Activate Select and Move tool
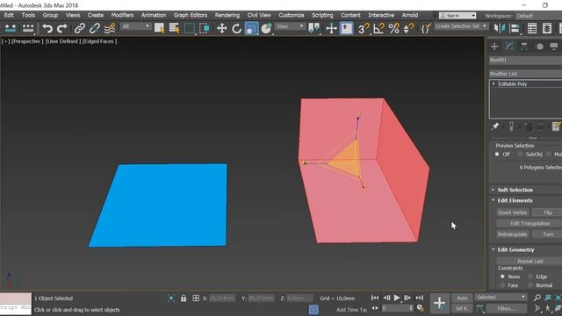The width and height of the screenshot is (562, 316). point(222,28)
